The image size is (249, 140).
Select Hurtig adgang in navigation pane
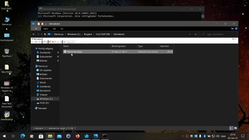point(46,49)
